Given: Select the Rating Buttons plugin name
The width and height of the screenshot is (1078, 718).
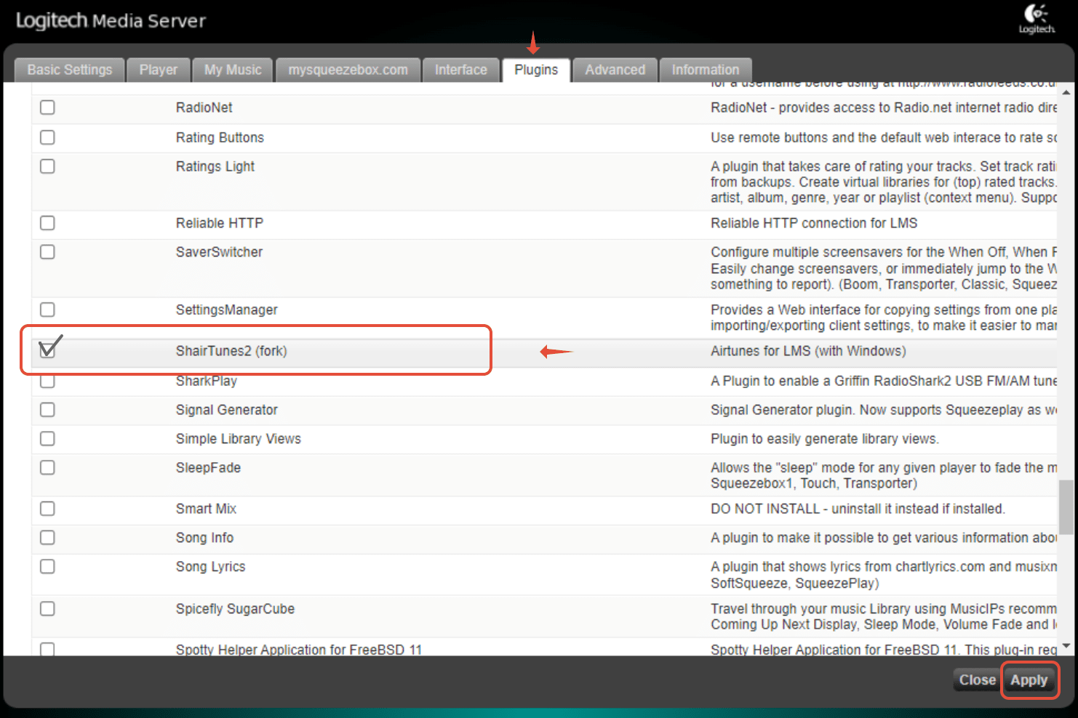Looking at the screenshot, I should (220, 137).
